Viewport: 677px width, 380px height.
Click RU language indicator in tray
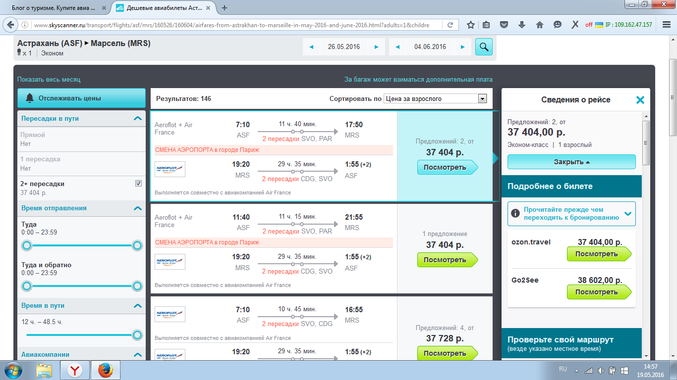coord(563,370)
